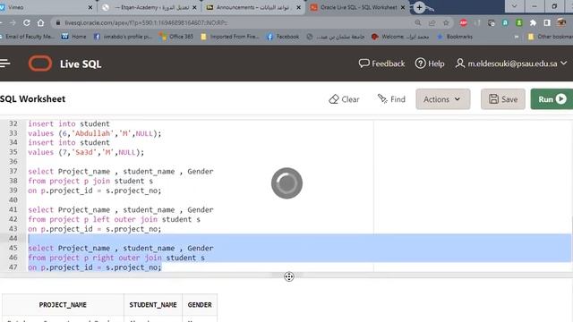Close the Oracle Live SQL tab

[403, 7]
